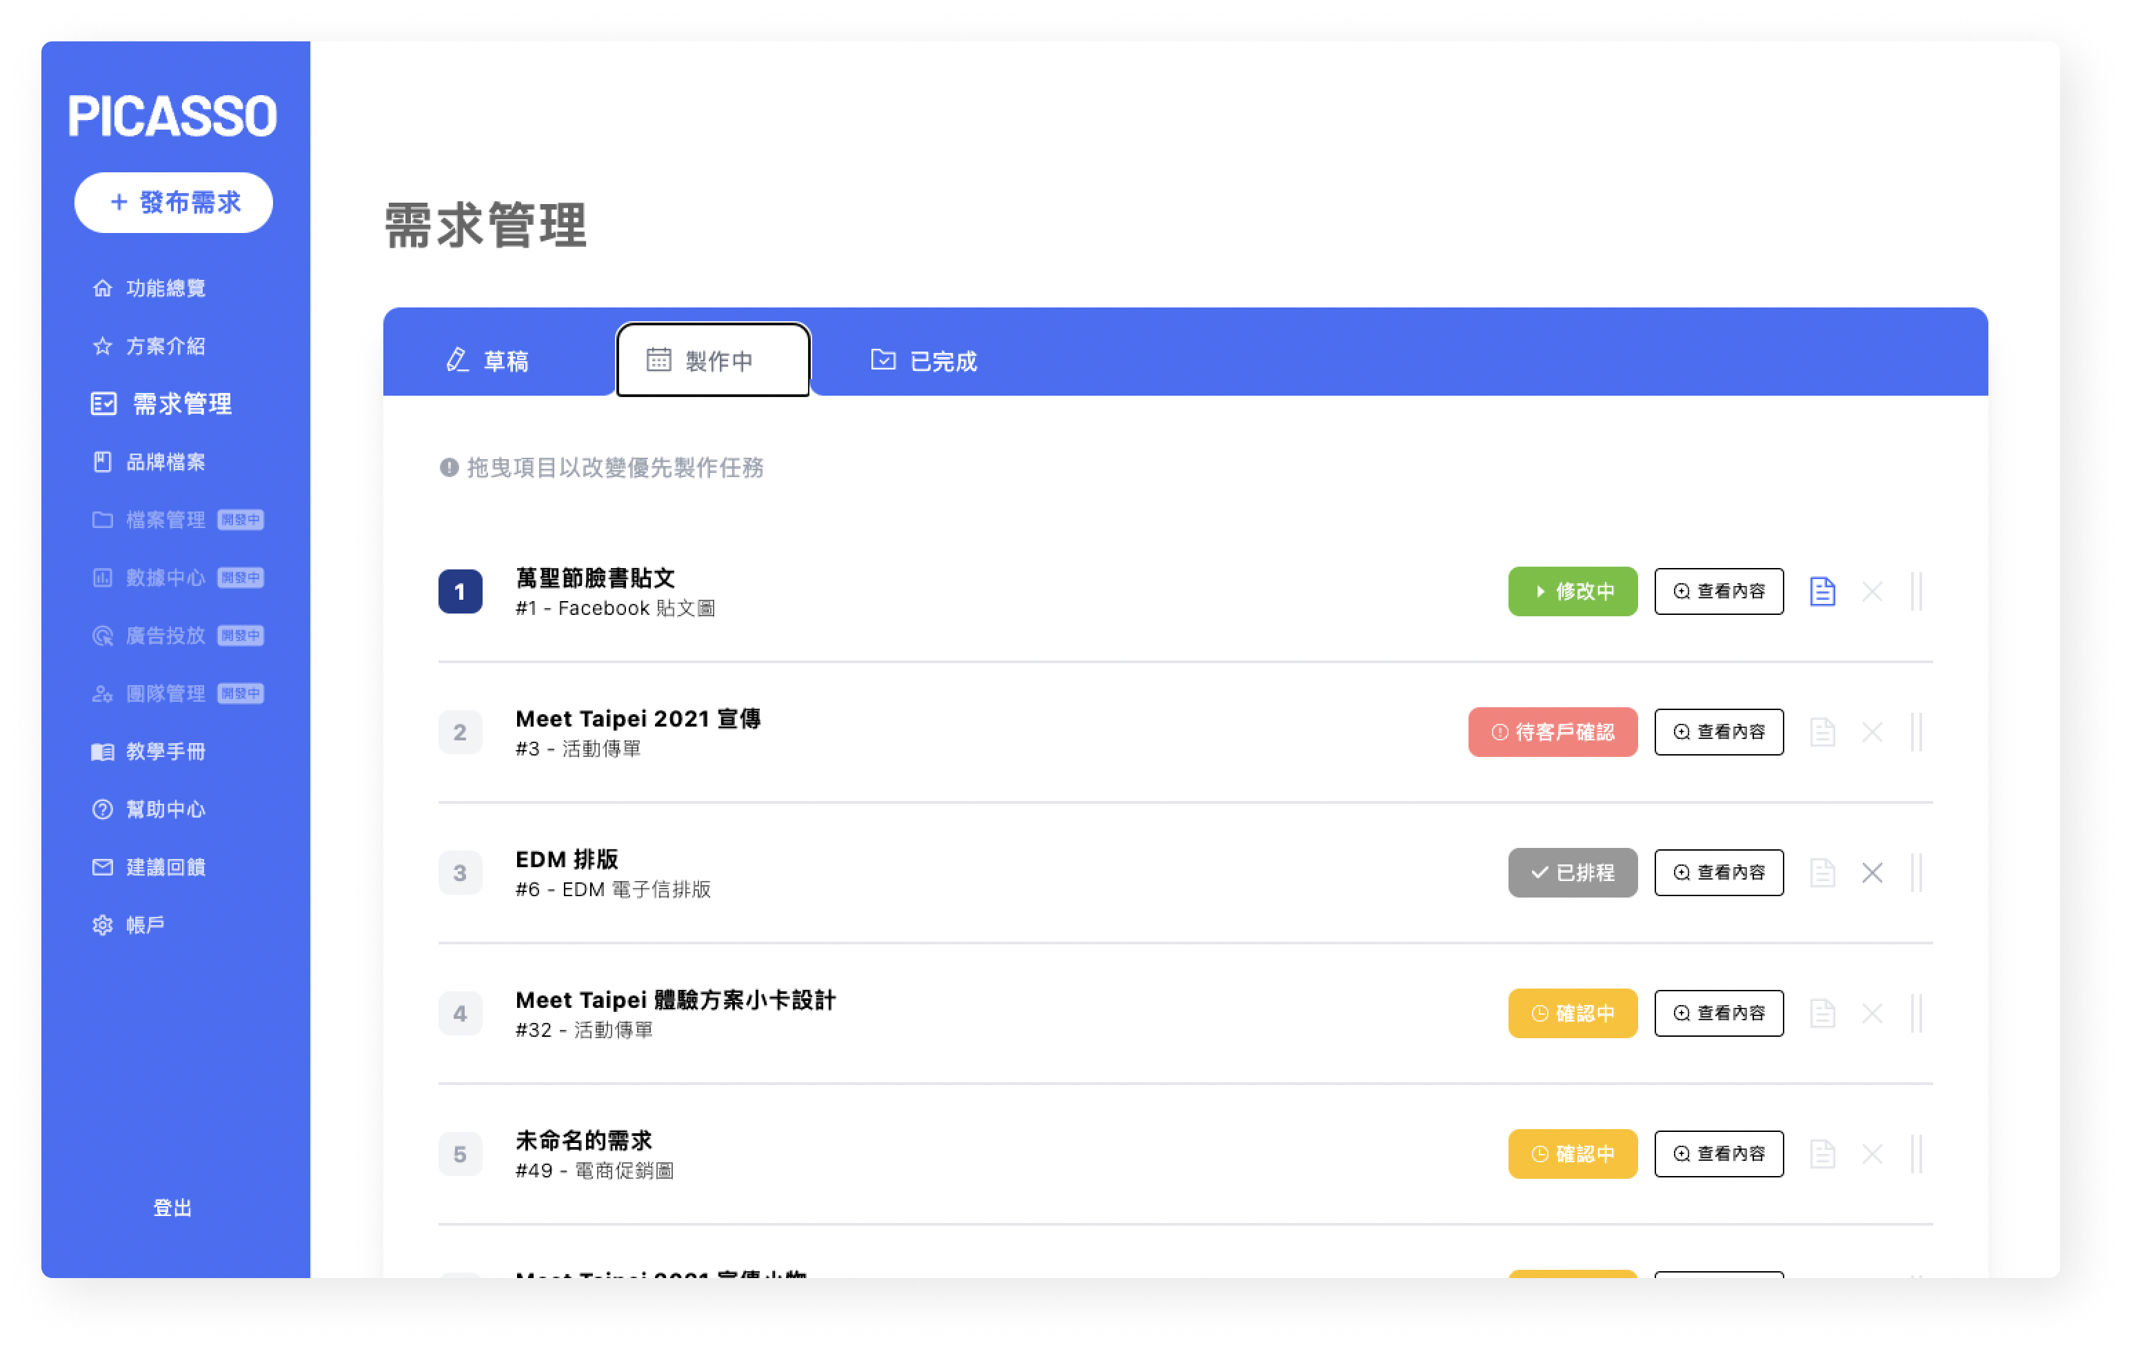The height and width of the screenshot is (1347, 2129).
Task: Click the red 待客戶確認 status badge
Action: (1553, 732)
